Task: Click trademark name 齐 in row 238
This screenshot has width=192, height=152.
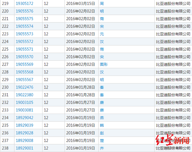Action: (x=102, y=148)
